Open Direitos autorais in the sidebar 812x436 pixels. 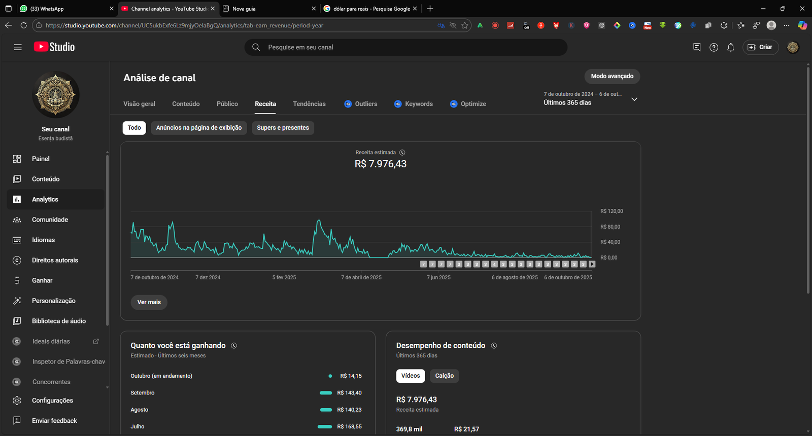click(55, 260)
